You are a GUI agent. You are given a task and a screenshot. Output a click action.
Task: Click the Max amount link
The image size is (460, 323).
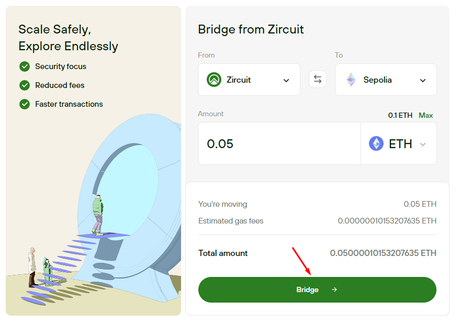[x=425, y=115]
